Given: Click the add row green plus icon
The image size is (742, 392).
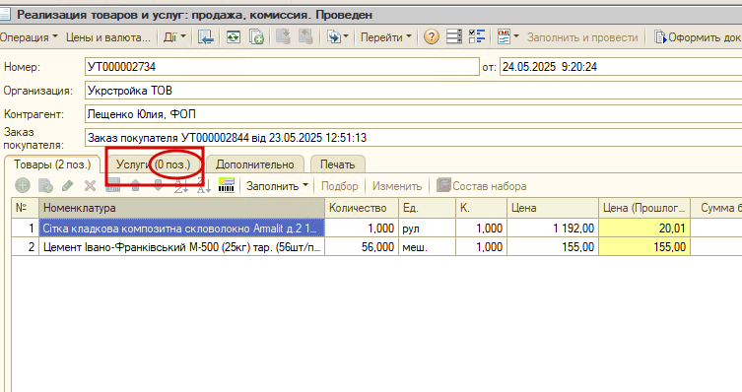Looking at the screenshot, I should (x=23, y=186).
